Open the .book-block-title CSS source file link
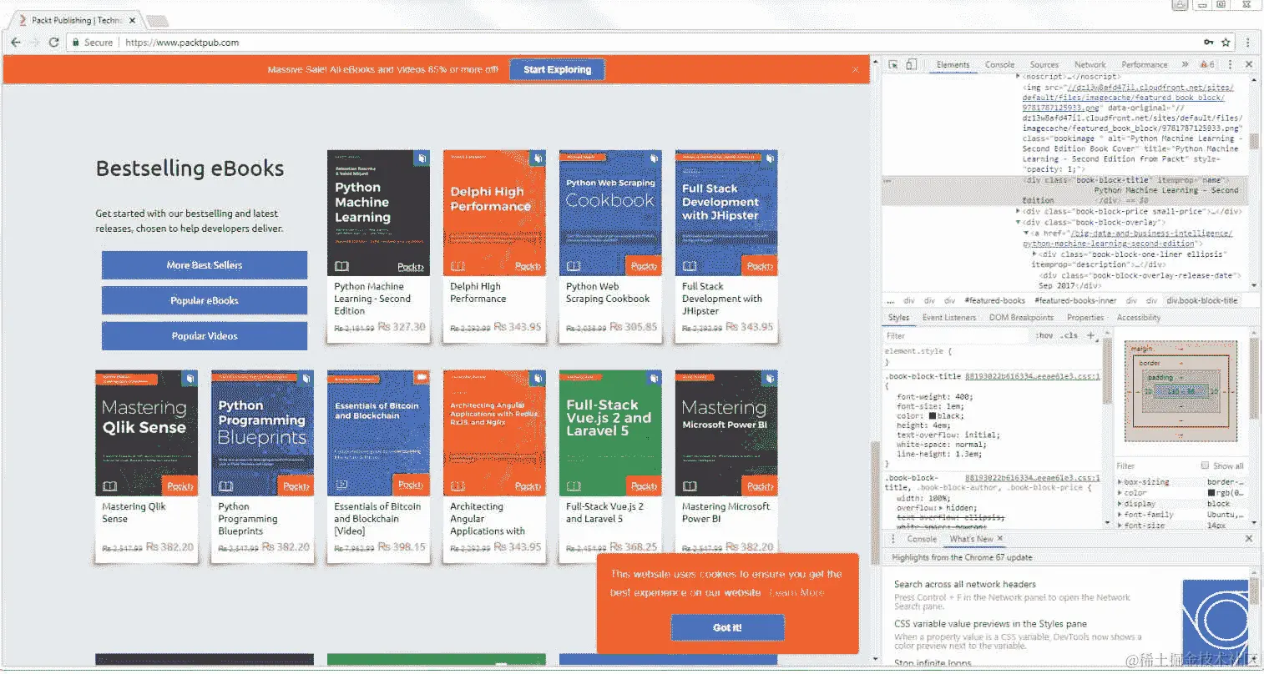Viewport: 1264px width, 674px height. [x=1033, y=376]
